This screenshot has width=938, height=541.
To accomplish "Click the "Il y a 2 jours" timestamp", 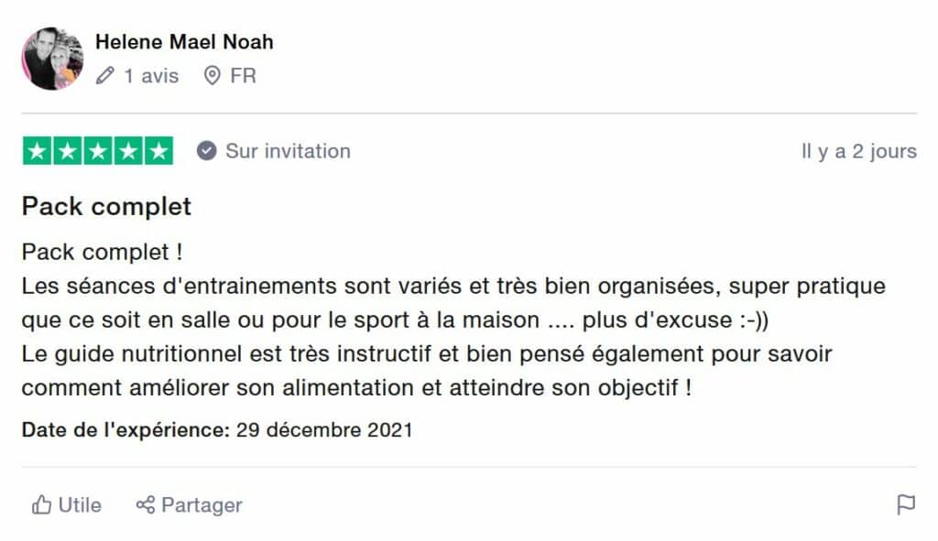I will coord(858,152).
